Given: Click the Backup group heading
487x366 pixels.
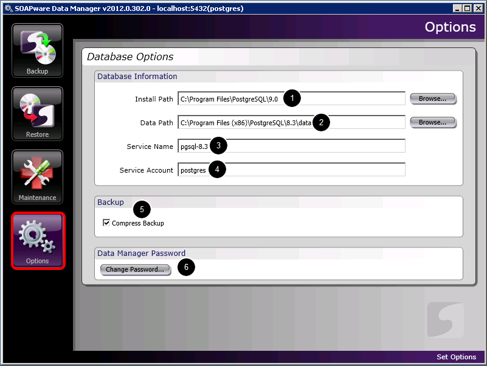Looking at the screenshot, I should pos(110,202).
